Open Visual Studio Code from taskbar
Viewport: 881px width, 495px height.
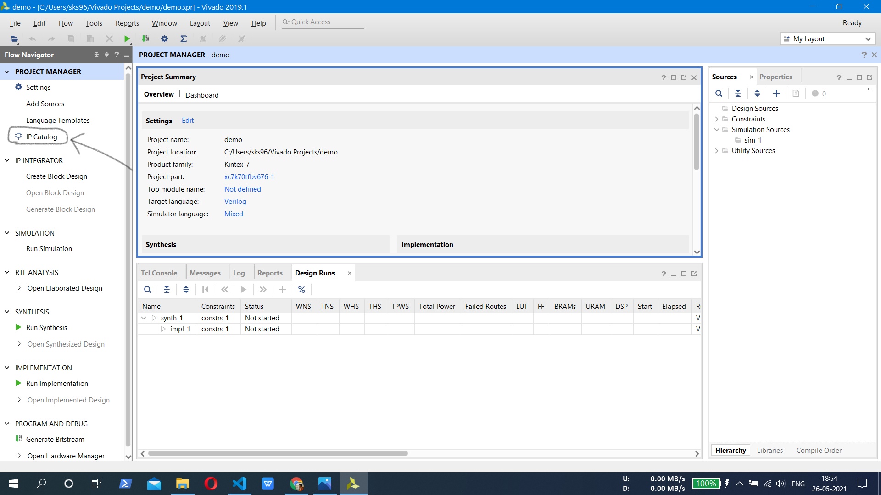click(240, 484)
